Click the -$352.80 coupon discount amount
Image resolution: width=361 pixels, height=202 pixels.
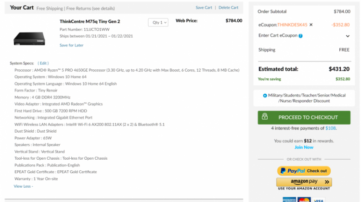(340, 25)
